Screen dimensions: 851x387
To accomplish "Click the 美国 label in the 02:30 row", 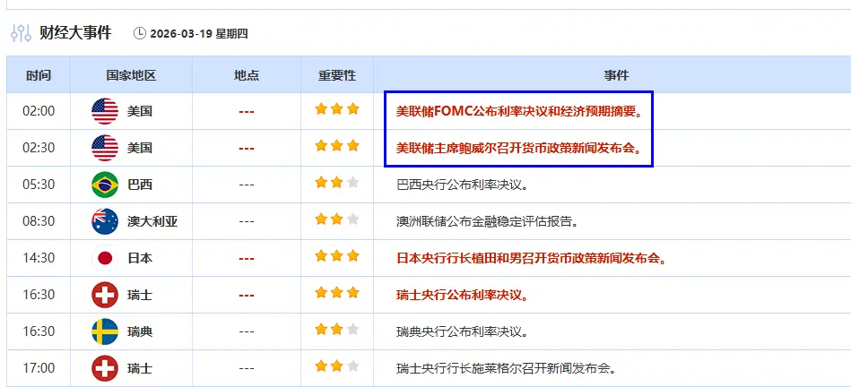I will tap(140, 148).
